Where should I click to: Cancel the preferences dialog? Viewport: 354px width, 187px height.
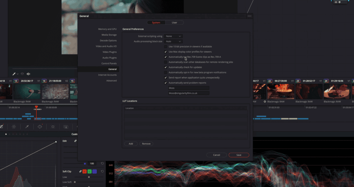216,155
